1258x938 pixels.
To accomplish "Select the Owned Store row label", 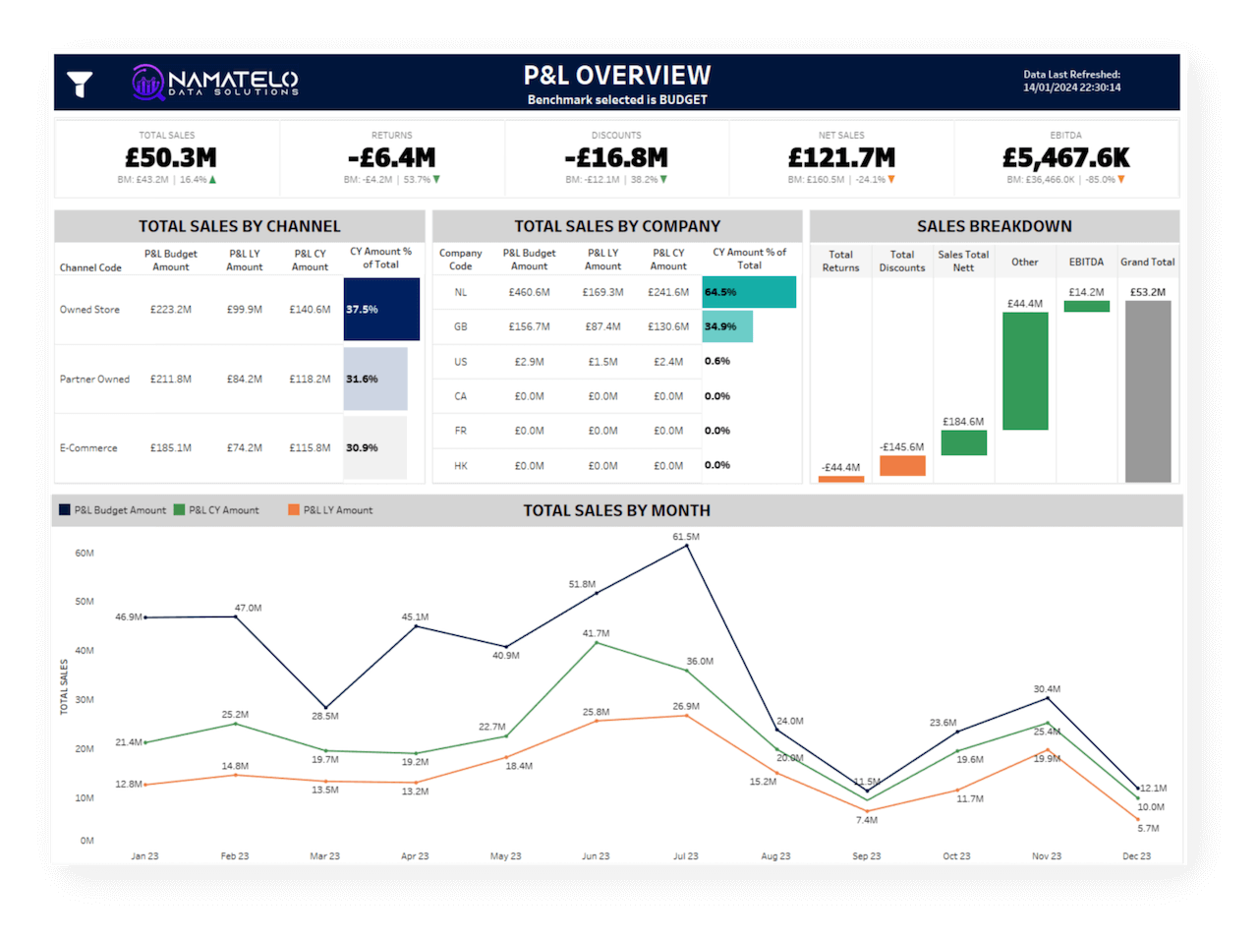I will (89, 310).
